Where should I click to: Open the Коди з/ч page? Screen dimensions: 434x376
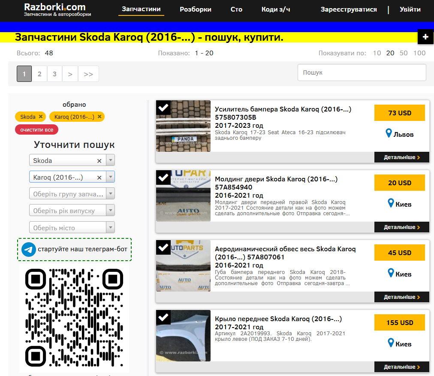[276, 9]
